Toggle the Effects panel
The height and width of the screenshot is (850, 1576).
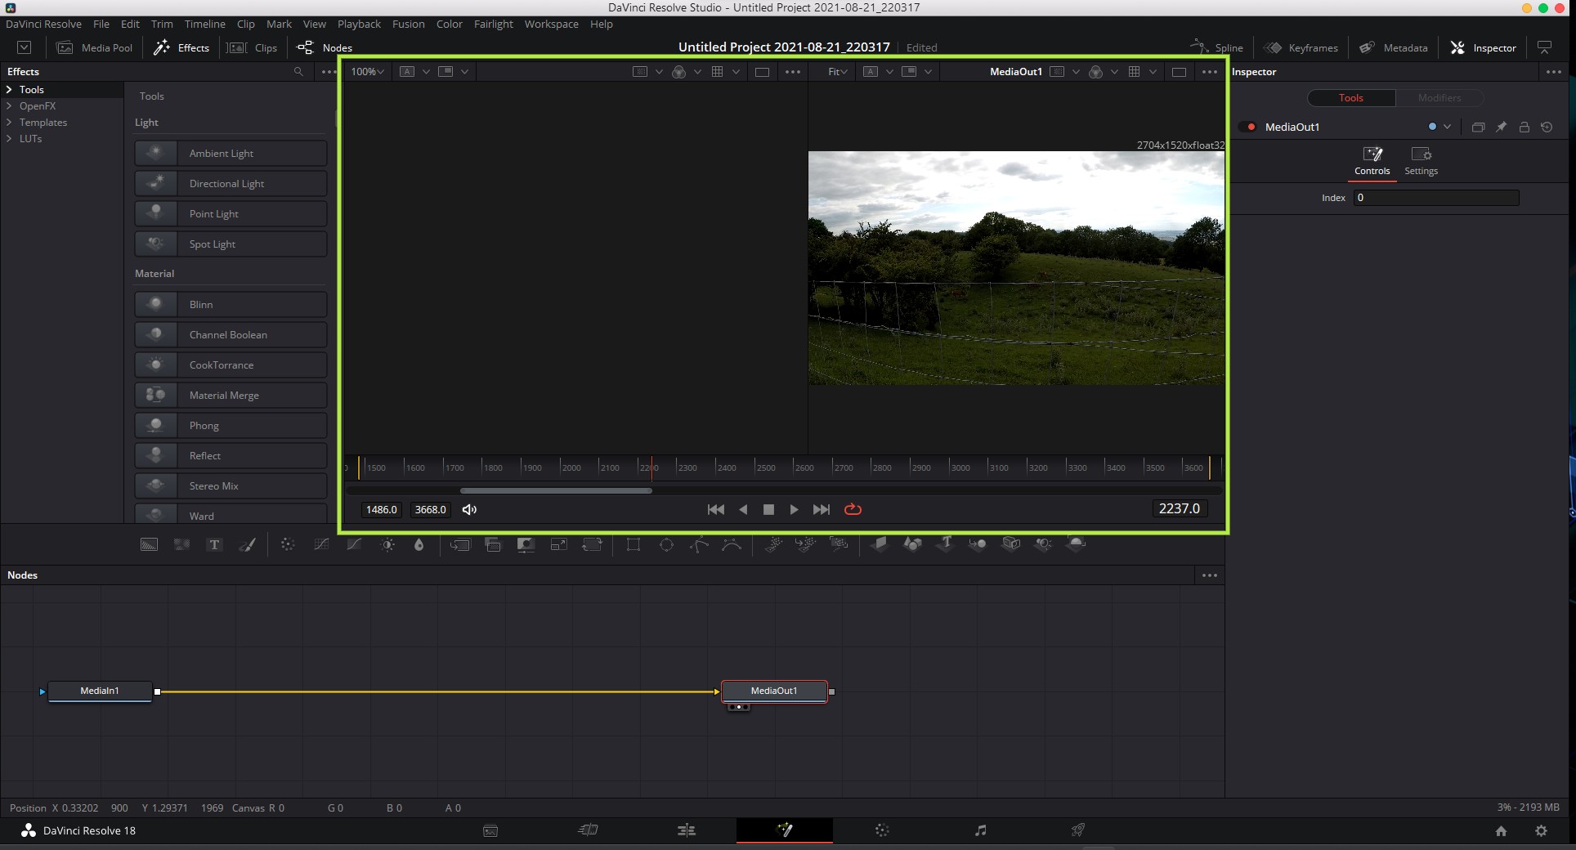pos(181,47)
